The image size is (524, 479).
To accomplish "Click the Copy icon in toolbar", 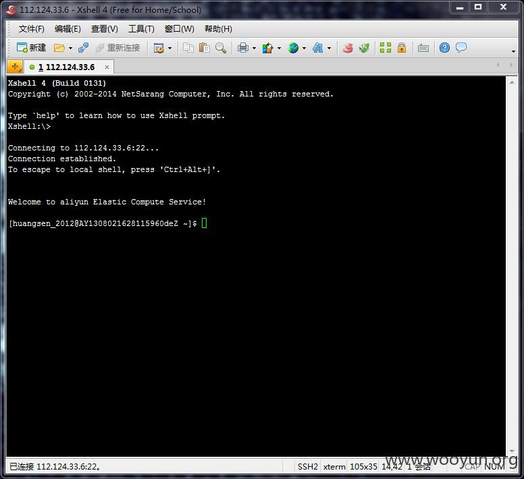I will point(188,48).
